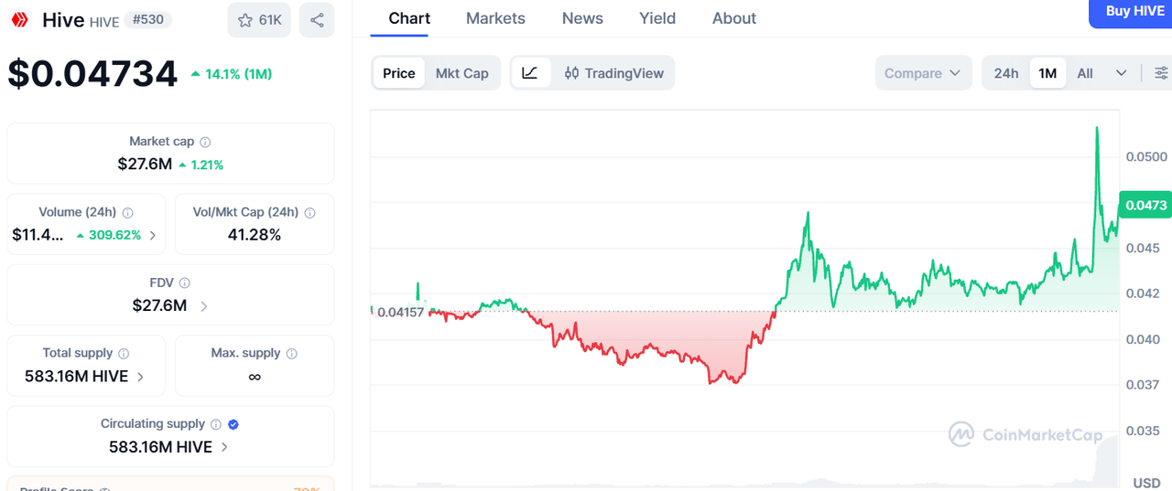Go to the Yield tab
The image size is (1172, 491).
coord(657,18)
